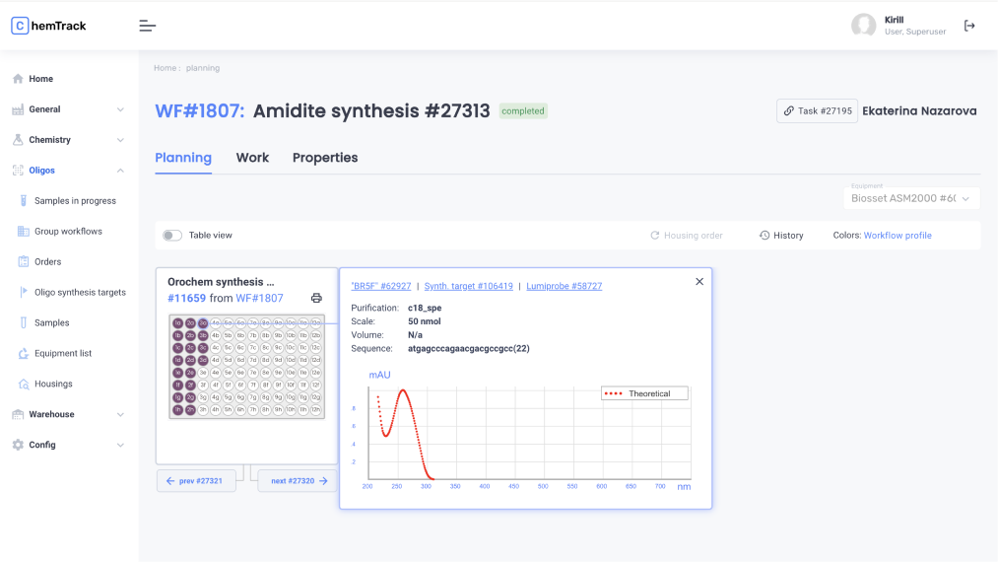This screenshot has height=562, width=998.
Task: Open Task #27195 button
Action: (x=817, y=110)
